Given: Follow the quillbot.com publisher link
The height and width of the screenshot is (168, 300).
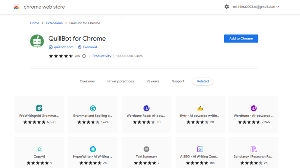Looking at the screenshot, I should [63, 47].
